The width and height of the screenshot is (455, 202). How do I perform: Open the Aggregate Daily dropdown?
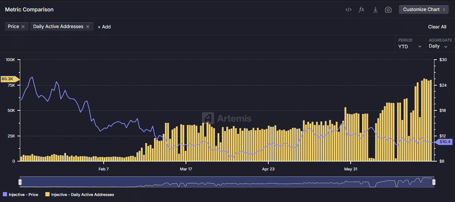(440, 44)
